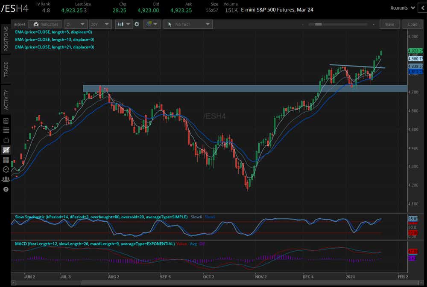The width and height of the screenshot is (427, 287).
Task: Click the /ESH4 symbol field in toolbar
Action: tap(20, 24)
